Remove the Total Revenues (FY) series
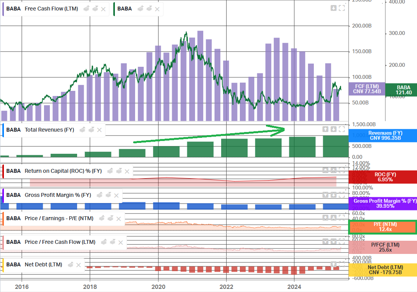The image size is (417, 292). click(x=99, y=130)
